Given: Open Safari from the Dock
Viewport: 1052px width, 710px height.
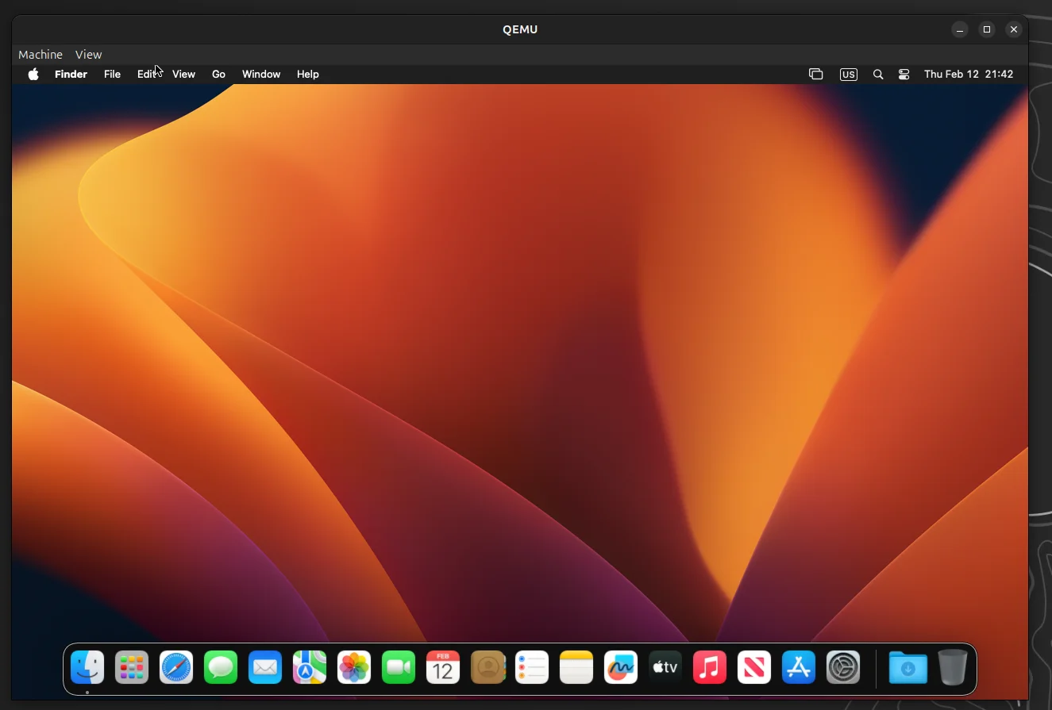Looking at the screenshot, I should [x=175, y=668].
